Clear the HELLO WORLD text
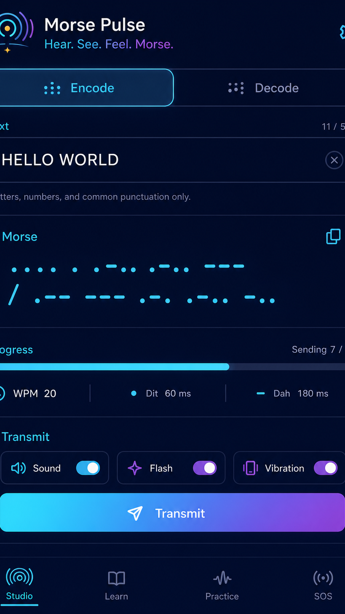Image resolution: width=345 pixels, height=614 pixels. (334, 160)
